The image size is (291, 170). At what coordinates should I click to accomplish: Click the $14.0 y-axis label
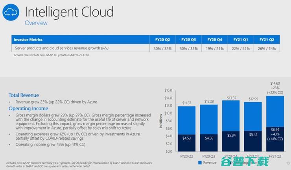coord(168,98)
